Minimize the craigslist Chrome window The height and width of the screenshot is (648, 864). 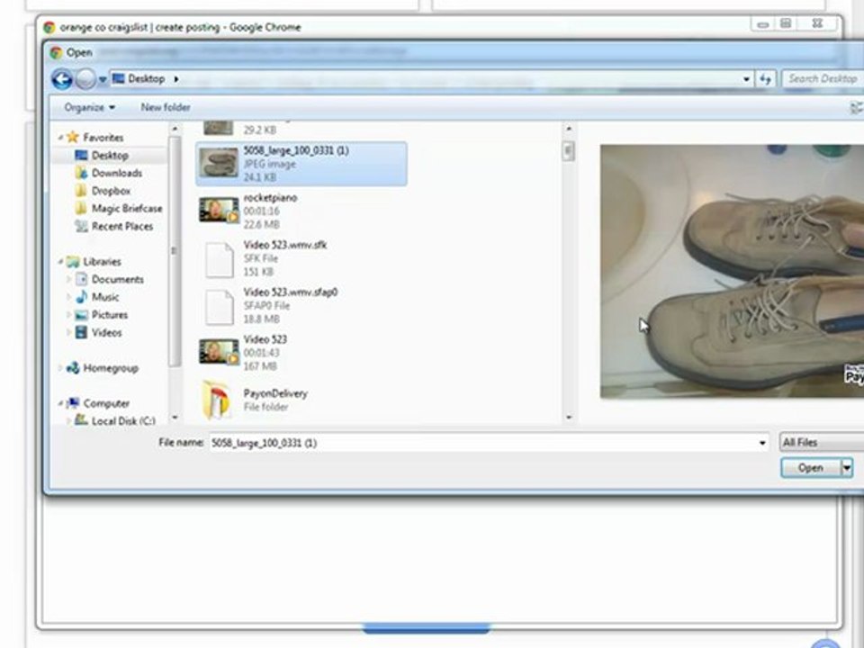[763, 23]
